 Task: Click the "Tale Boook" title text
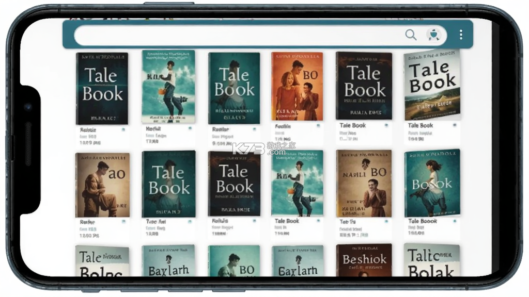[x=423, y=221]
